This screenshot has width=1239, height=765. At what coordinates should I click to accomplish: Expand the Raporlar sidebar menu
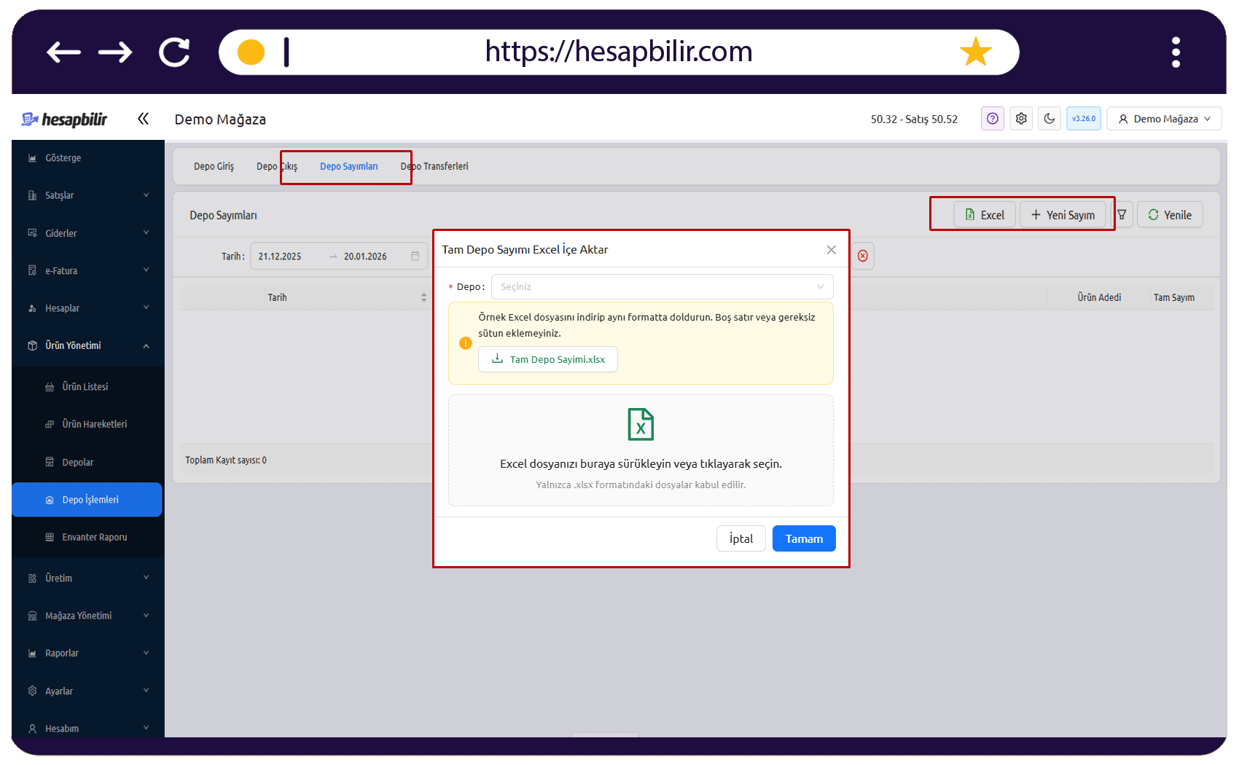point(87,653)
